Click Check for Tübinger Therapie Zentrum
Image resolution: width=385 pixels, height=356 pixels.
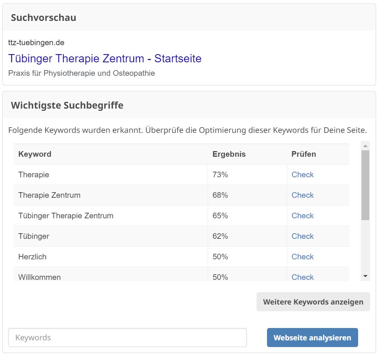302,216
